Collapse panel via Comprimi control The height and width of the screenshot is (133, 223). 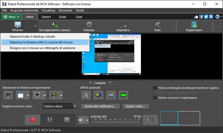point(100,83)
